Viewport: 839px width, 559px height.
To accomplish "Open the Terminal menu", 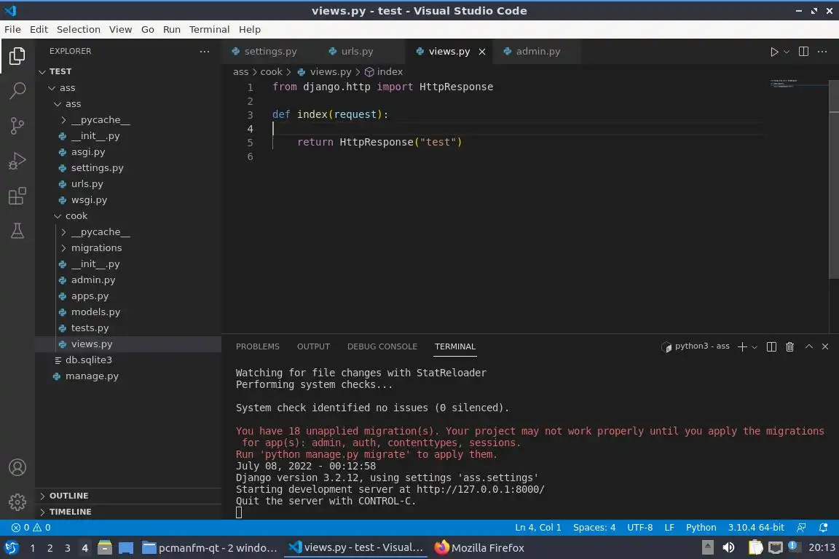I will tap(209, 29).
